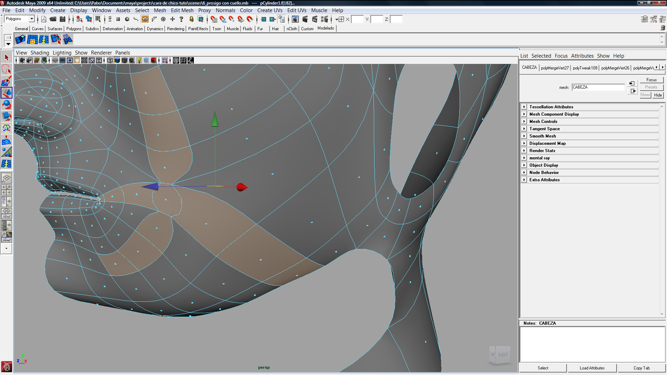The height and width of the screenshot is (375, 667).
Task: Activate the Rotate tool
Action: tap(6, 104)
